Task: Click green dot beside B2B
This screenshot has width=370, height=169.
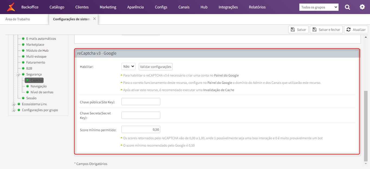Action: pos(23,68)
